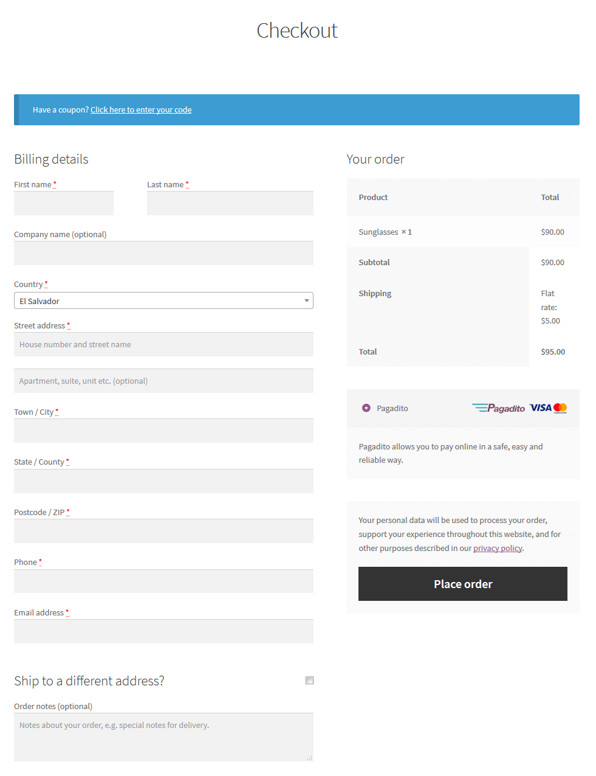596x776 pixels.
Task: Focus the Company name input
Action: (x=163, y=253)
